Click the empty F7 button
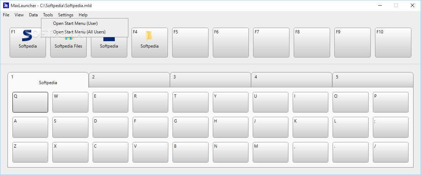421x175 pixels. point(271,43)
